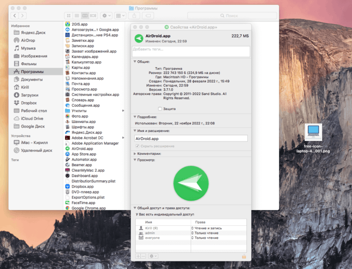Change rights for everyone

tap(205, 238)
